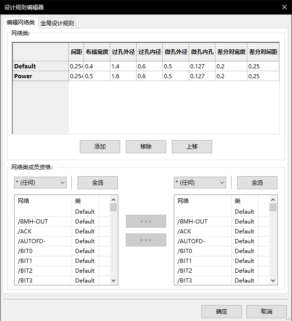The width and height of the screenshot is (292, 321).
Task: Select the Default net class row header
Action: click(x=40, y=67)
